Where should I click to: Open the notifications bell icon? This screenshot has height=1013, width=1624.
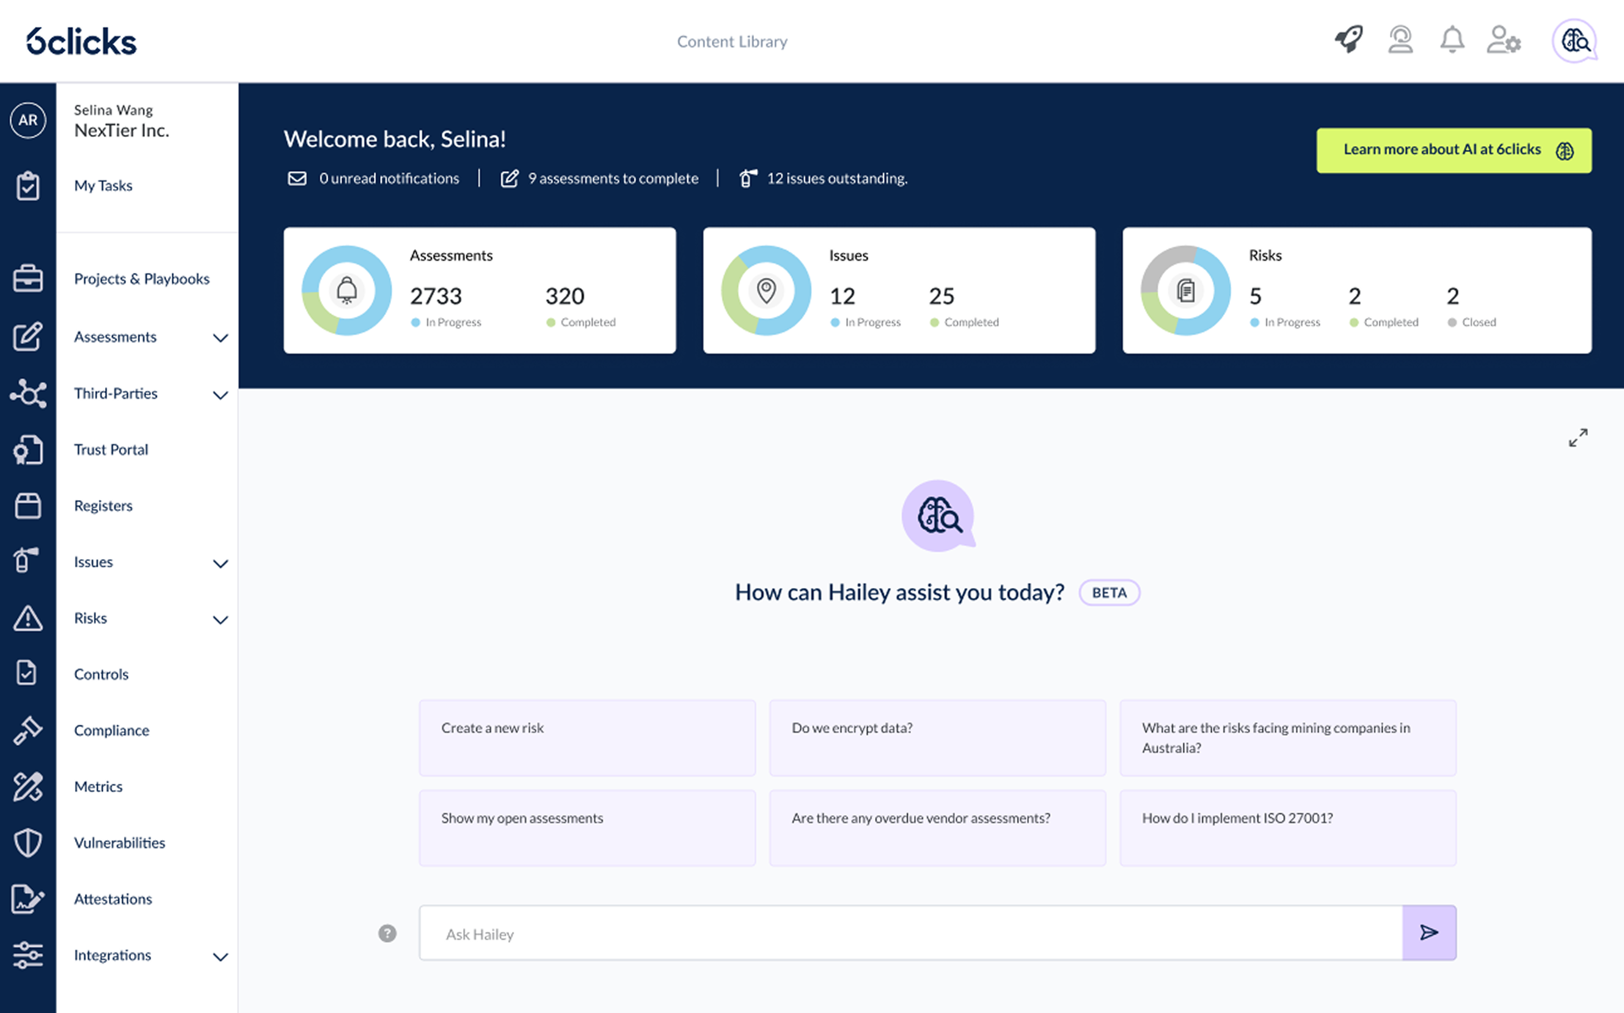1452,40
